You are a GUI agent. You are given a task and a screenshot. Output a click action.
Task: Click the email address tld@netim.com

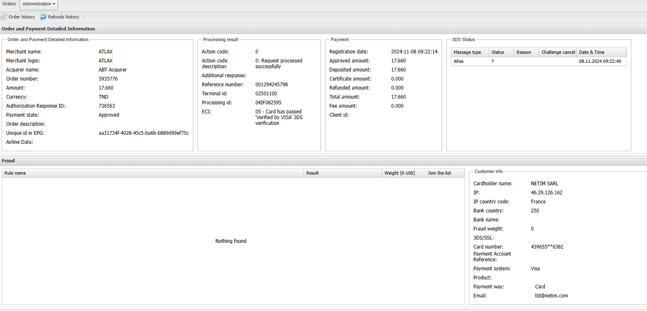[551, 296]
